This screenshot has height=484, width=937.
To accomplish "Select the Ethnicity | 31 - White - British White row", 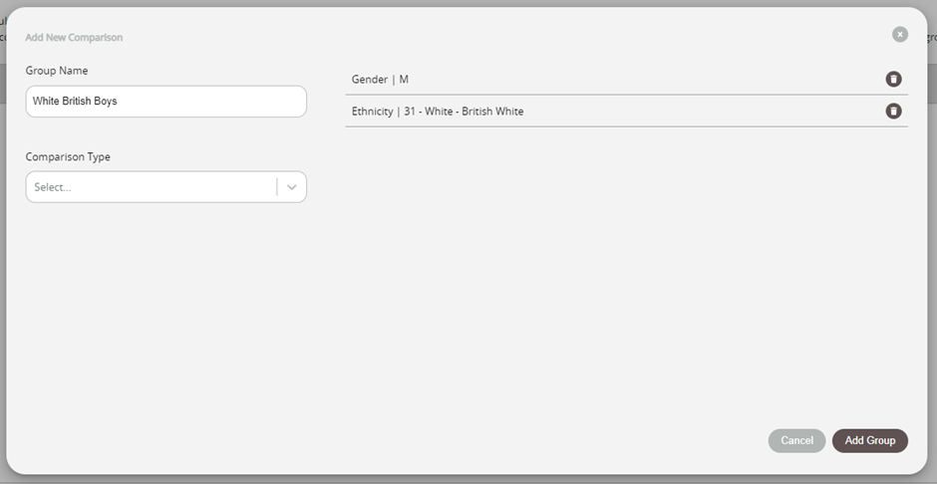I will click(626, 111).
